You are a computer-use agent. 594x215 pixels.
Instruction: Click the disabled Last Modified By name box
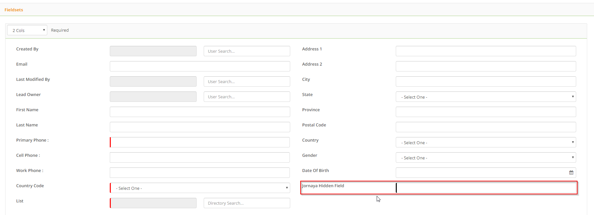pyautogui.click(x=153, y=81)
